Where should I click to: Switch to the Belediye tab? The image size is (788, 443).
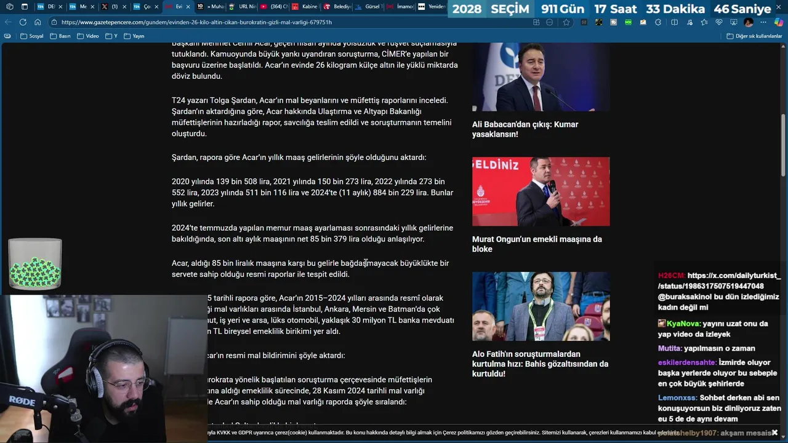coord(336,7)
